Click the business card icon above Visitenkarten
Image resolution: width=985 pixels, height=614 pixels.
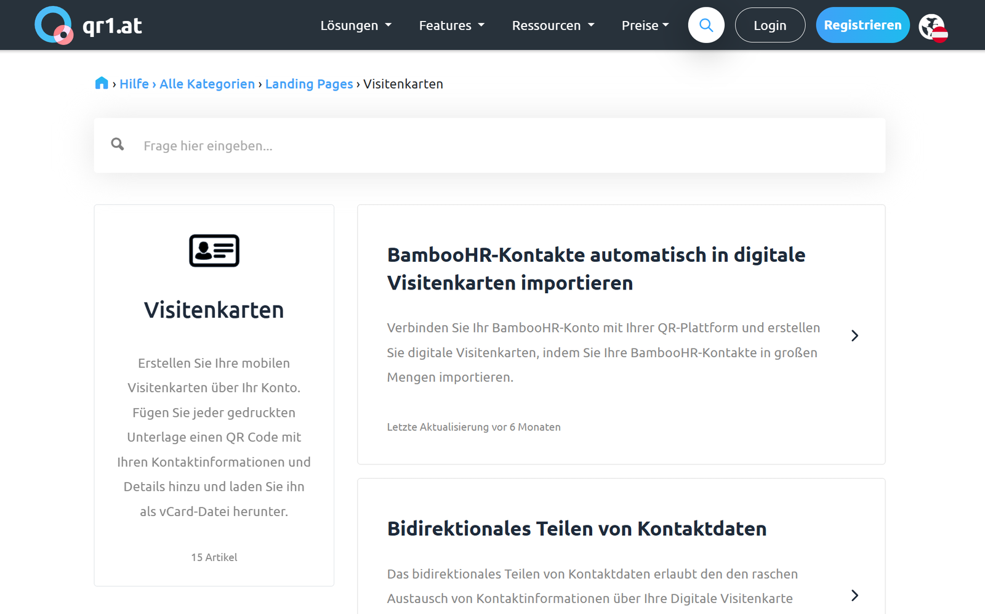[214, 251]
